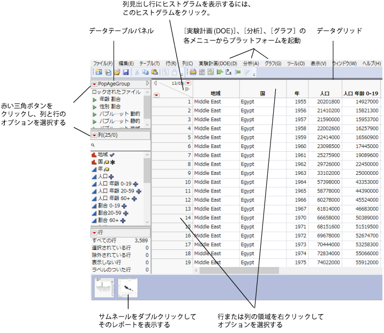
Task: Open the 表示(V) menu
Action: pos(318,63)
